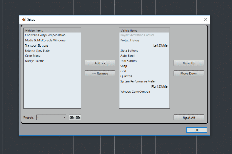Screen dimensions: 232x154
Task: Select Project History in visible items
Action: [x=130, y=40]
